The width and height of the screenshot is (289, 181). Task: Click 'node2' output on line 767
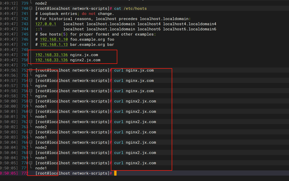(x=41, y=148)
